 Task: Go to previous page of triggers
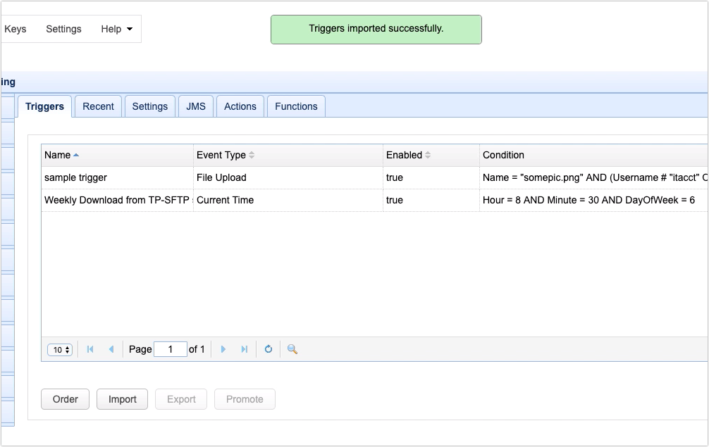pos(111,349)
